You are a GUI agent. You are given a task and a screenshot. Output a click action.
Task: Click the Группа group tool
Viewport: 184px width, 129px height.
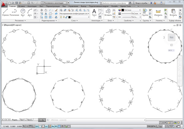pos(145,12)
